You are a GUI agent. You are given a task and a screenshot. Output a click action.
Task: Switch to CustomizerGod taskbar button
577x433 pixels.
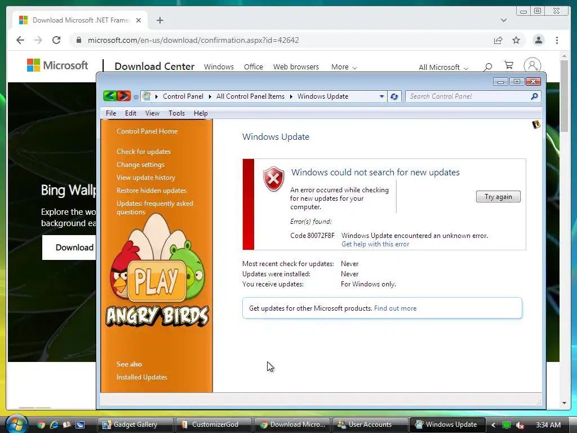click(215, 425)
